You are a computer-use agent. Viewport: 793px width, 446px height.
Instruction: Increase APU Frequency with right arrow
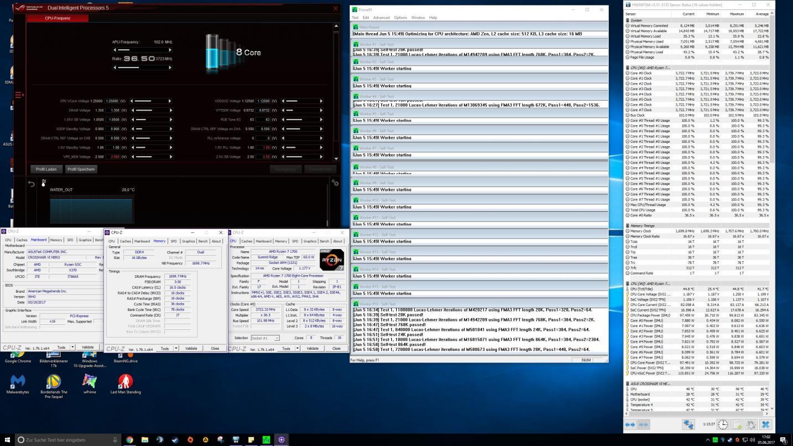(x=170, y=51)
